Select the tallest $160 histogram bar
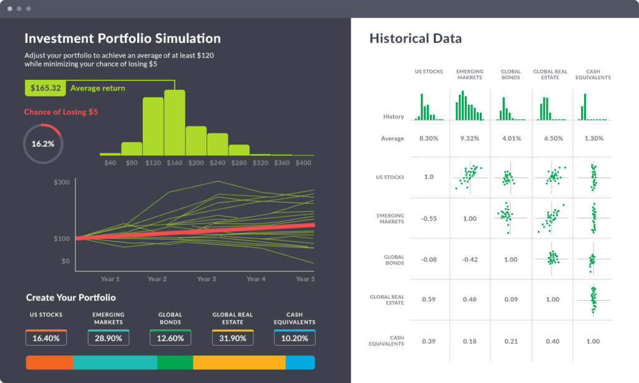 (175, 123)
